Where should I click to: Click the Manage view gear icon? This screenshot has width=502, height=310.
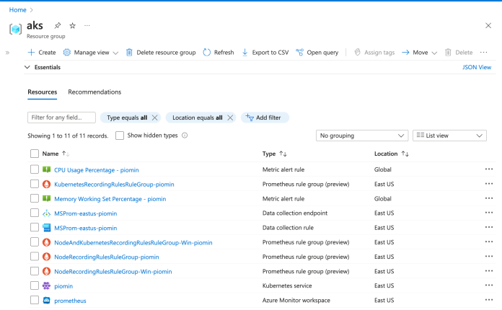click(66, 53)
